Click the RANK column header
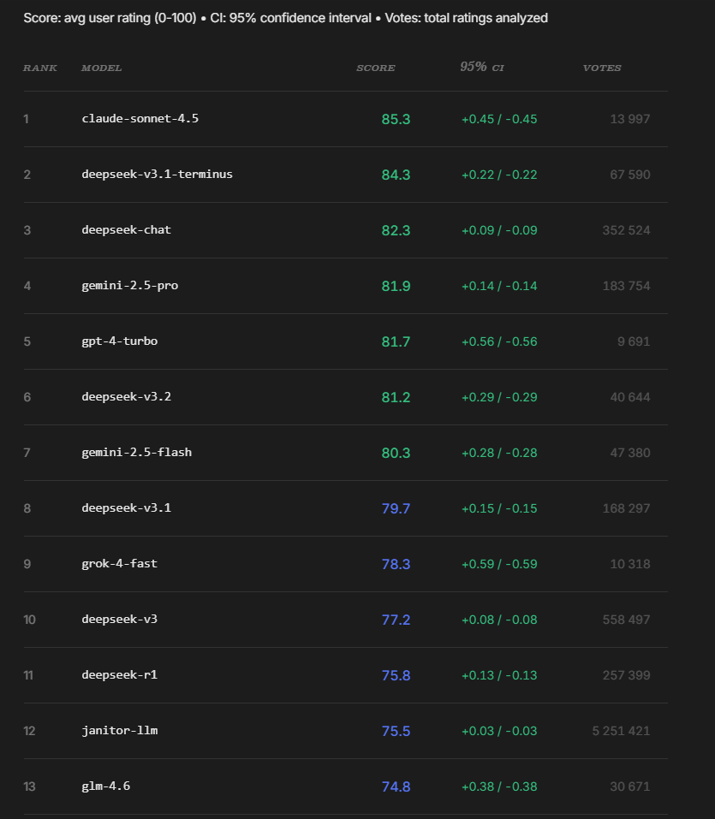715x819 pixels. tap(40, 68)
